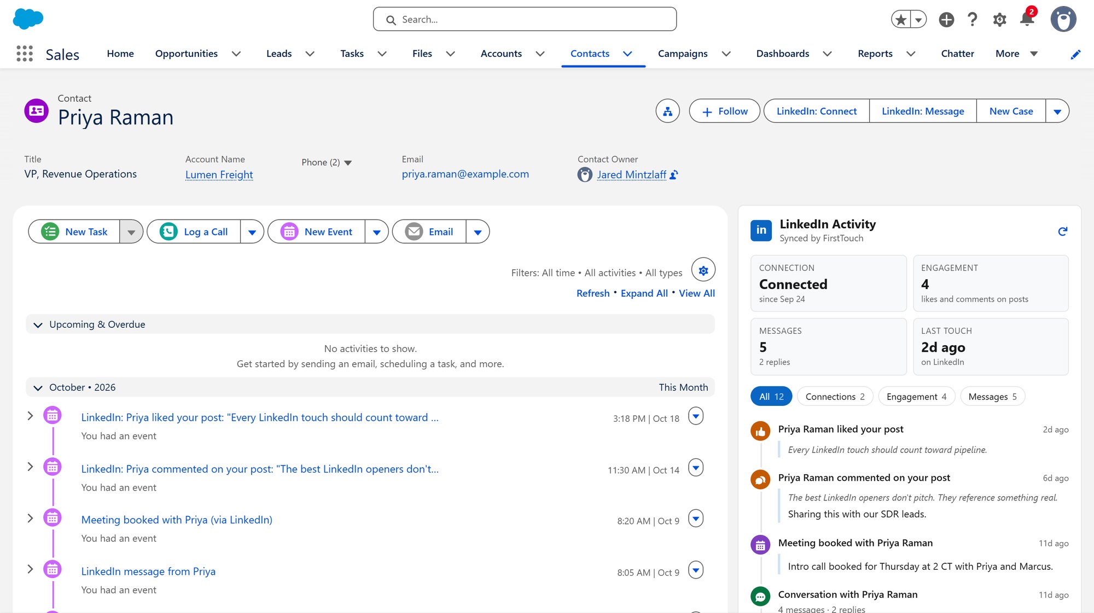1094x613 pixels.
Task: Open action menu for LinkedIn message from Priya
Action: click(x=696, y=570)
